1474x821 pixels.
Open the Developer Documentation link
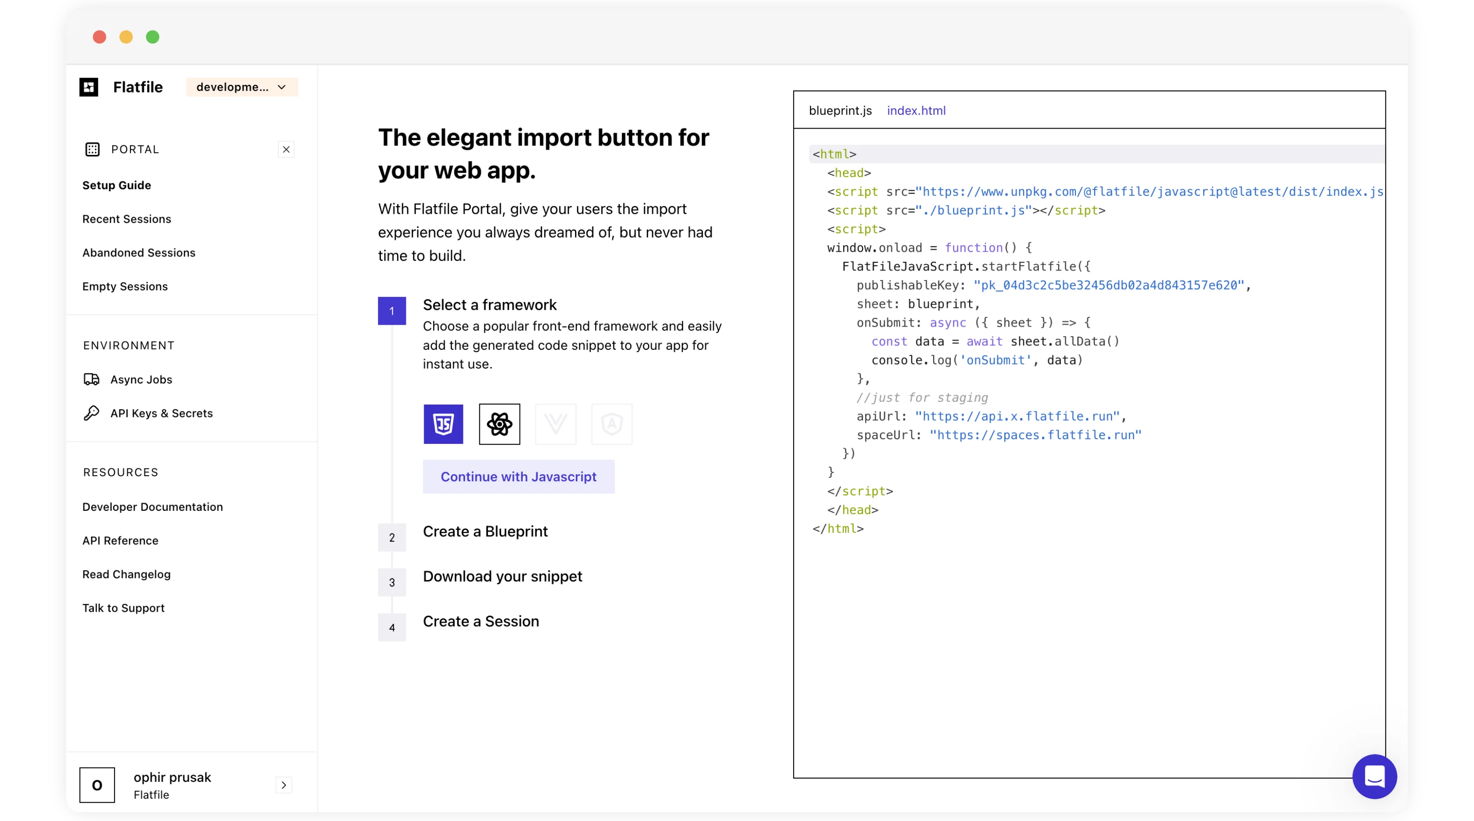coord(152,507)
